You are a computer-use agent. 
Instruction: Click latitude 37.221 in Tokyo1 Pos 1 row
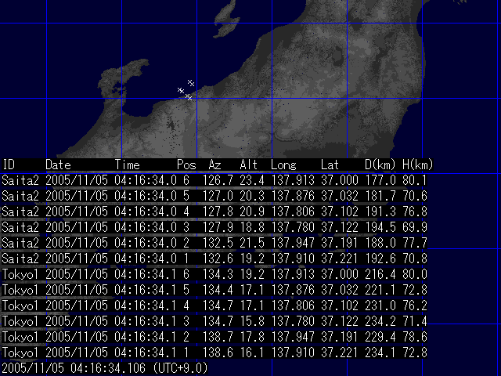(339, 352)
